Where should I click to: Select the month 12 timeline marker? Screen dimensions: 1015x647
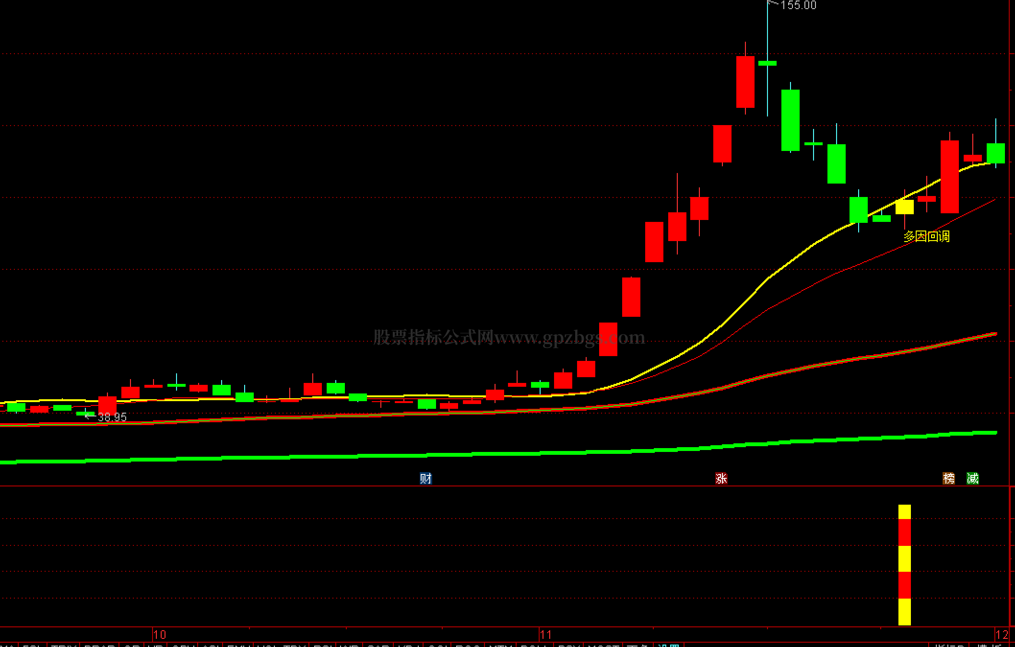[1002, 635]
